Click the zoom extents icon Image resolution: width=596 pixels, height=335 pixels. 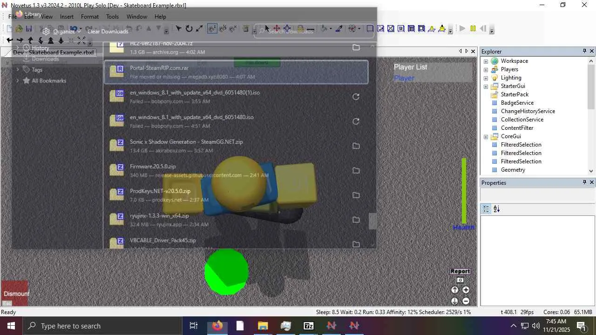click(x=81, y=40)
